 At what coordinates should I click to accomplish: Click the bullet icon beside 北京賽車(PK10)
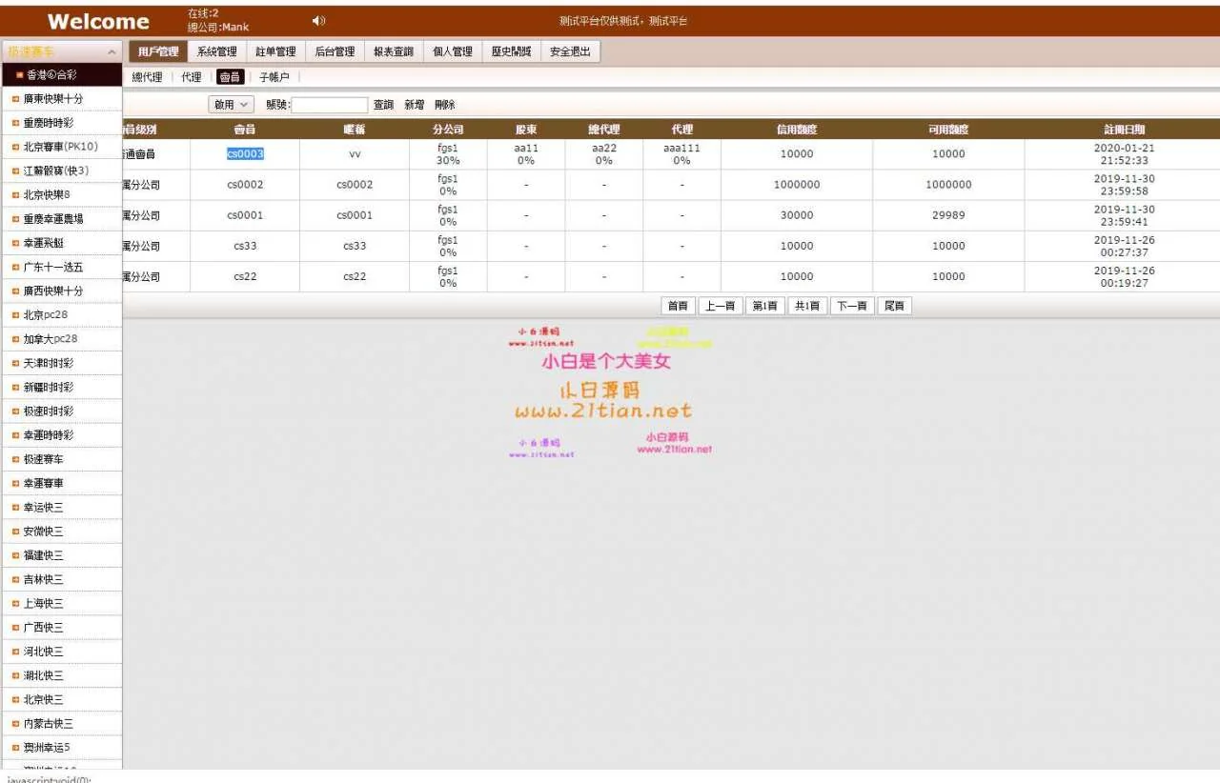[15, 147]
